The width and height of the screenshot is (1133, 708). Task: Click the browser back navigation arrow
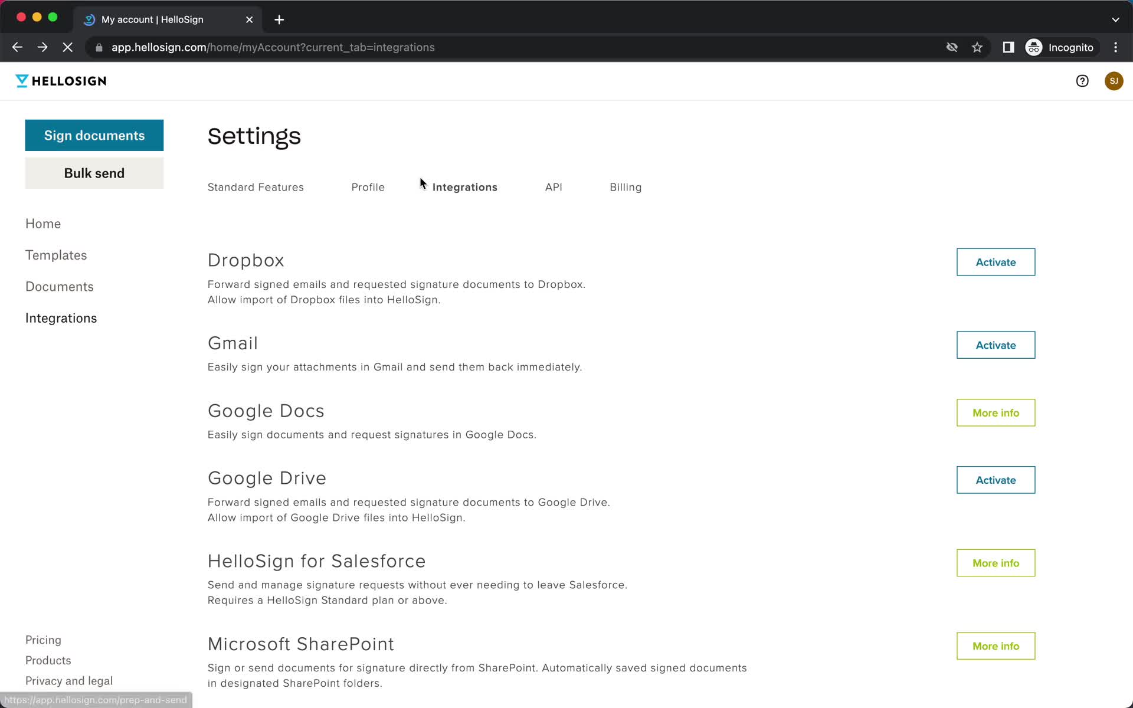18,47
